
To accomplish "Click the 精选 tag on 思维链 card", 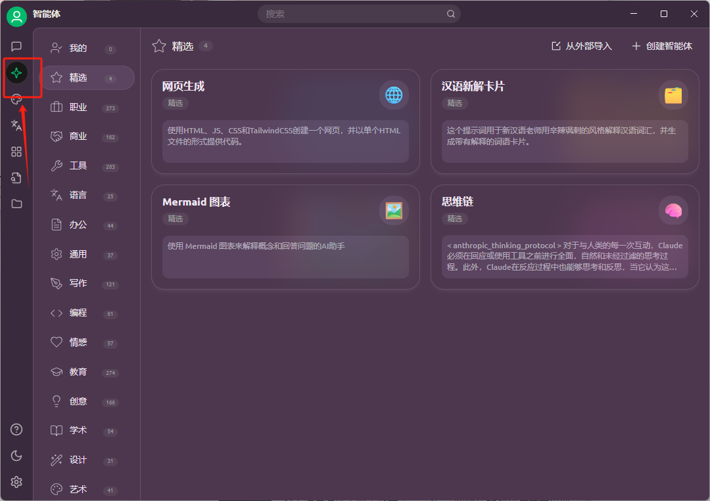I will click(455, 219).
